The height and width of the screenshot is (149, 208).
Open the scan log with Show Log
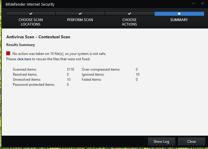[162, 142]
